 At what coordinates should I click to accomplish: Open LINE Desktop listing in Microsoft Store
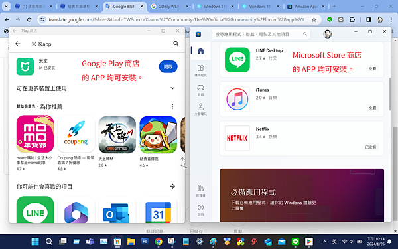coord(302,60)
